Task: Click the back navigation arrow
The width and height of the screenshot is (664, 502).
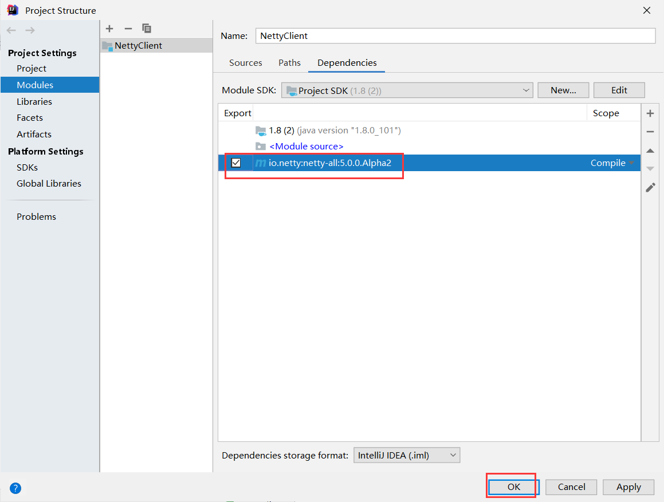Action: click(x=11, y=30)
